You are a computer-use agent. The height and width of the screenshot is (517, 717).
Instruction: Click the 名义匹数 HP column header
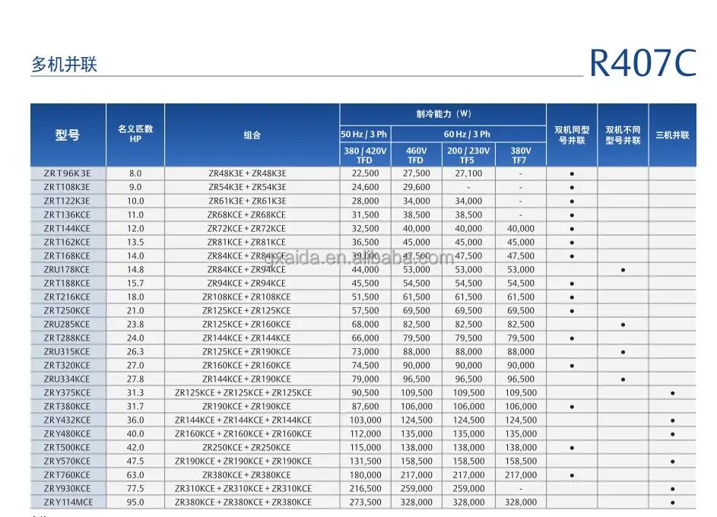coord(135,134)
